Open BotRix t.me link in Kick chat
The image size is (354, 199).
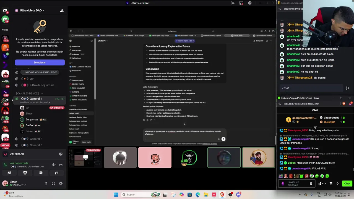[316, 163]
